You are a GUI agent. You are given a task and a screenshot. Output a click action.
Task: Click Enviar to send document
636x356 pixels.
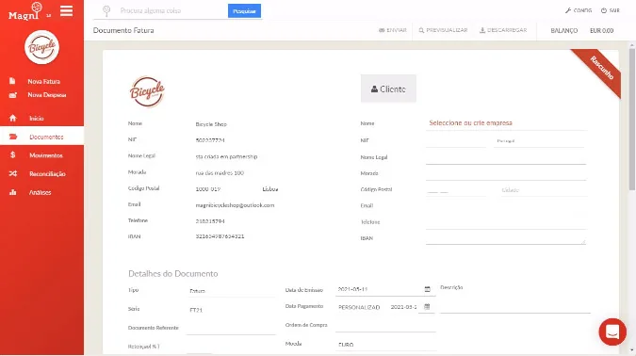[393, 30]
